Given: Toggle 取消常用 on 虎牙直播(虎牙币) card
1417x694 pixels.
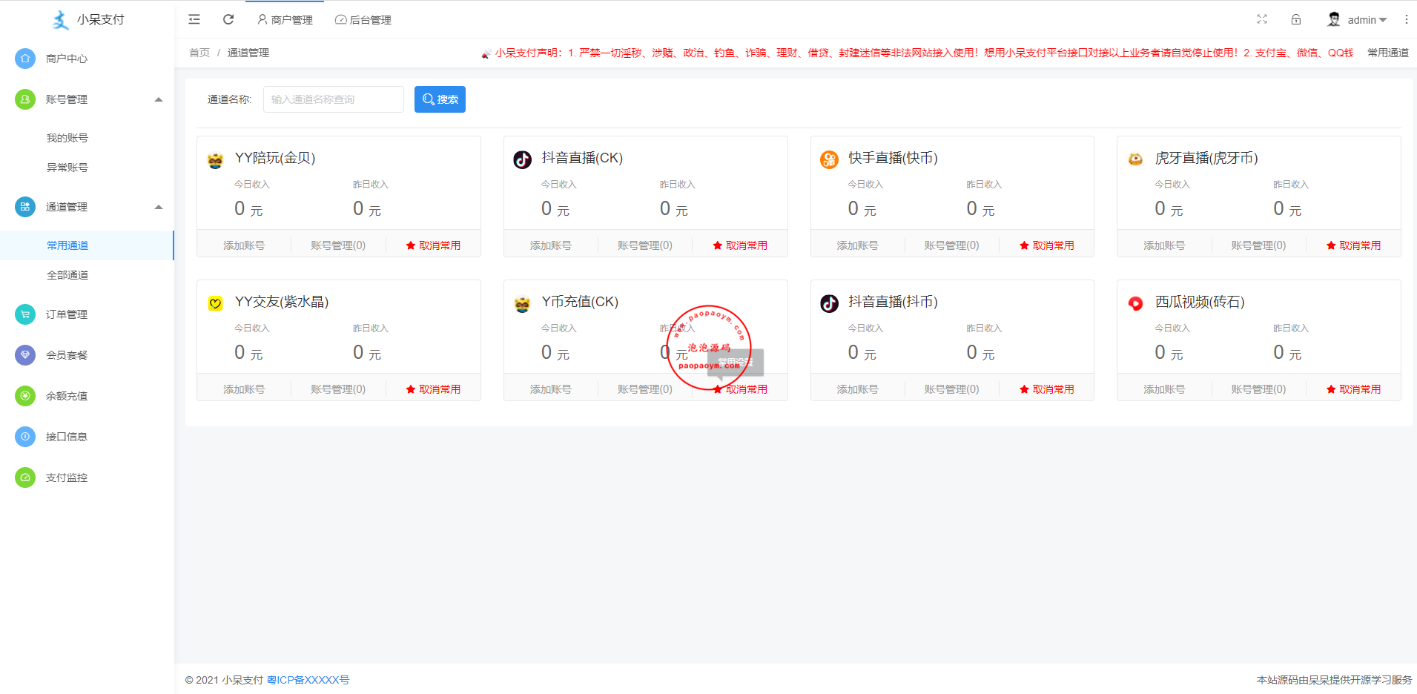Looking at the screenshot, I should pos(1353,245).
